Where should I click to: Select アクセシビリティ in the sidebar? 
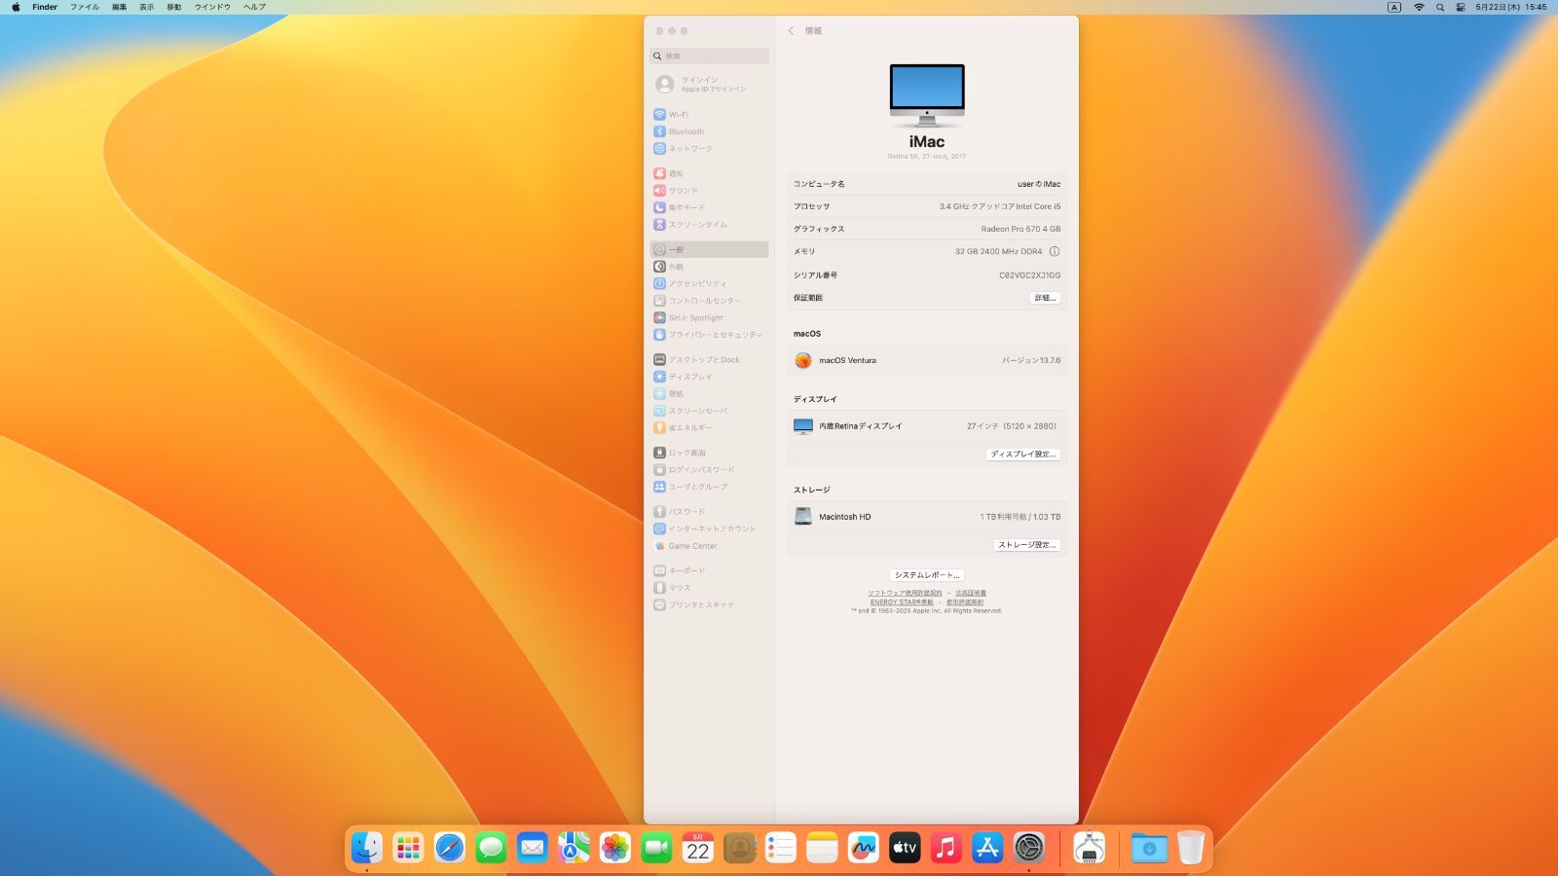709,284
